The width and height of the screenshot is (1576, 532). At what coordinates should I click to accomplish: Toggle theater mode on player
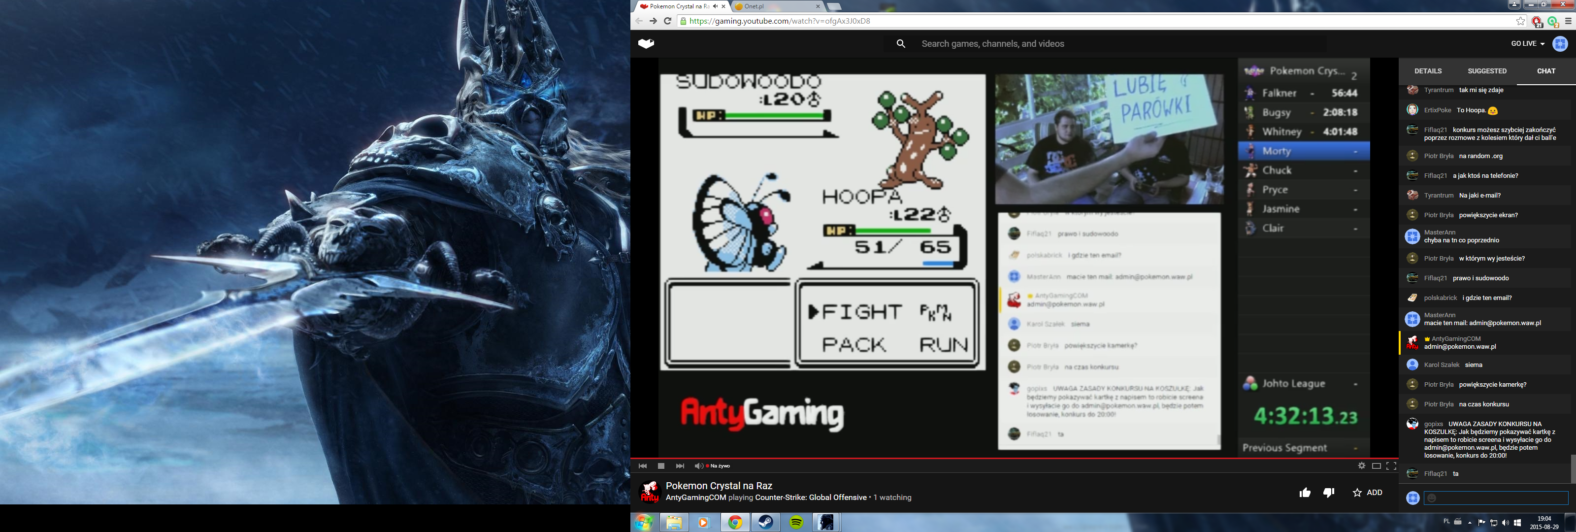1376,466
